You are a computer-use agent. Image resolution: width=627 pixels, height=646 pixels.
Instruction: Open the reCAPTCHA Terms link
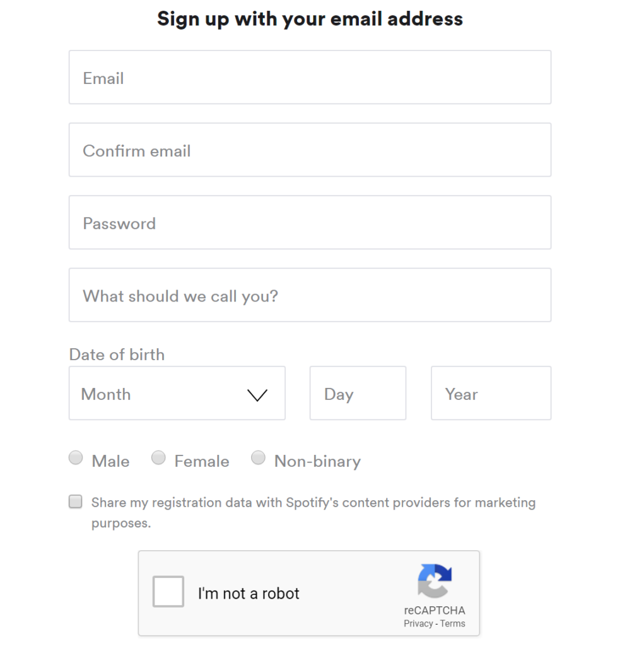452,623
